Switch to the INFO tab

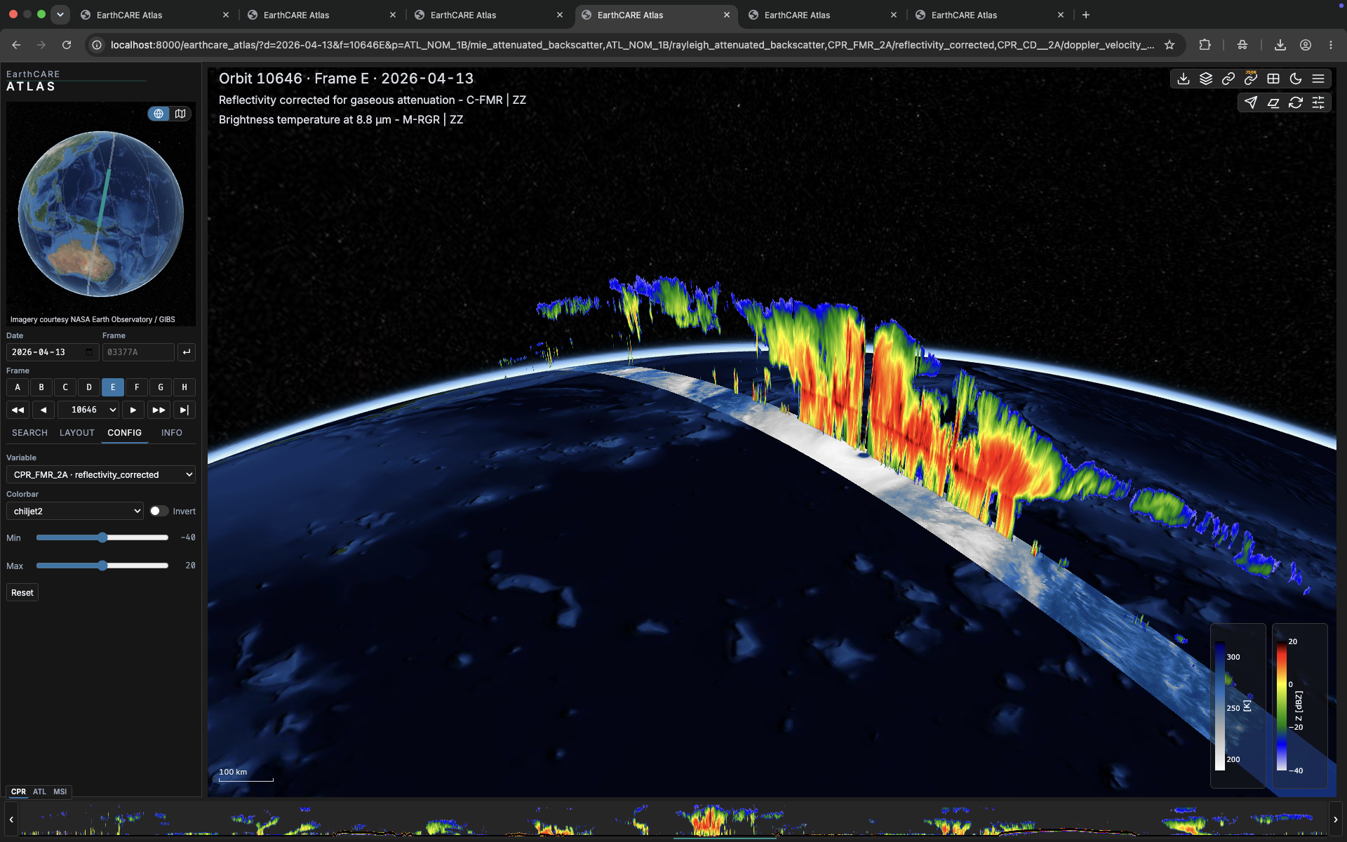(x=172, y=433)
